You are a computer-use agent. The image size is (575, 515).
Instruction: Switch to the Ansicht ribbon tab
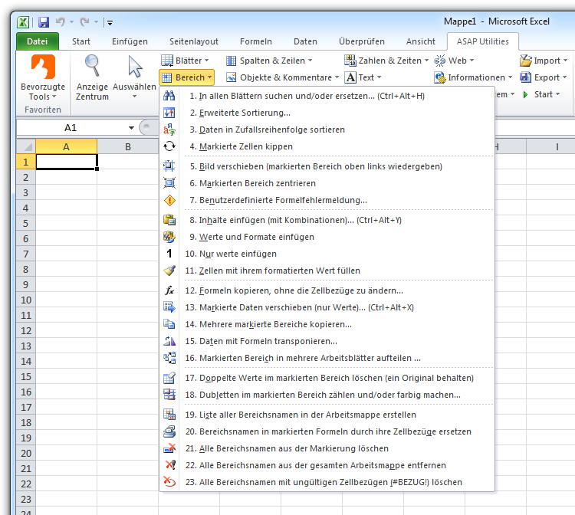[421, 41]
